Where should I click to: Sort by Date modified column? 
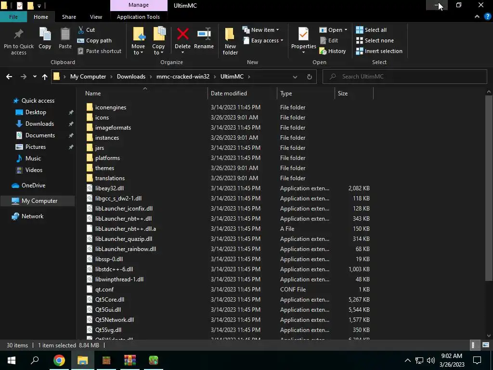229,93
